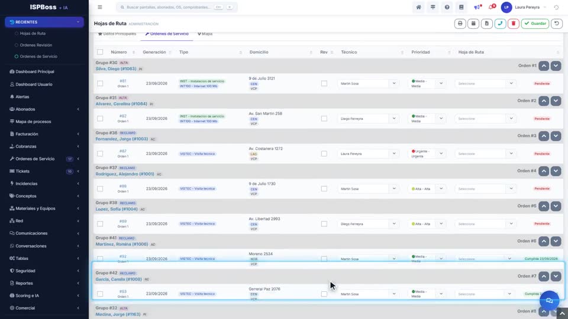
Task: Select order #82 row checkbox
Action: [x=100, y=119]
